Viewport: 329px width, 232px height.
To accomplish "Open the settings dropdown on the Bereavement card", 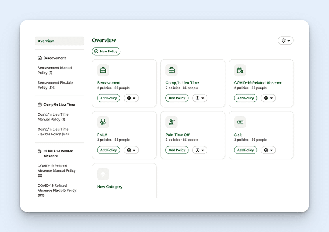I will tap(131, 98).
